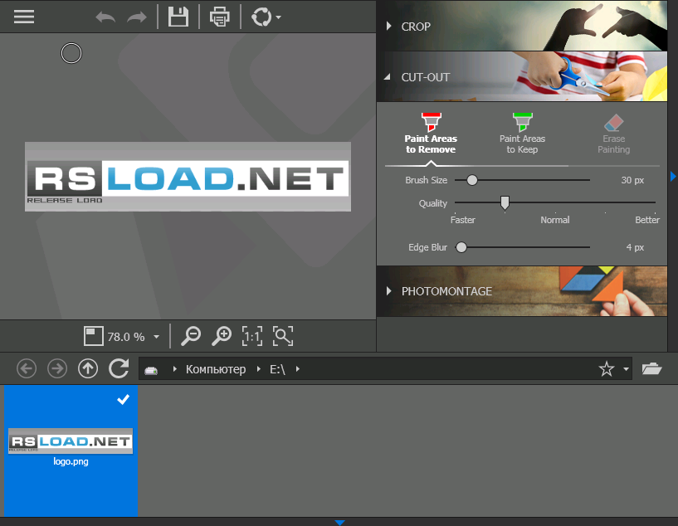Expand the PHOTOMONTAGE section
The image size is (678, 526).
click(x=388, y=291)
